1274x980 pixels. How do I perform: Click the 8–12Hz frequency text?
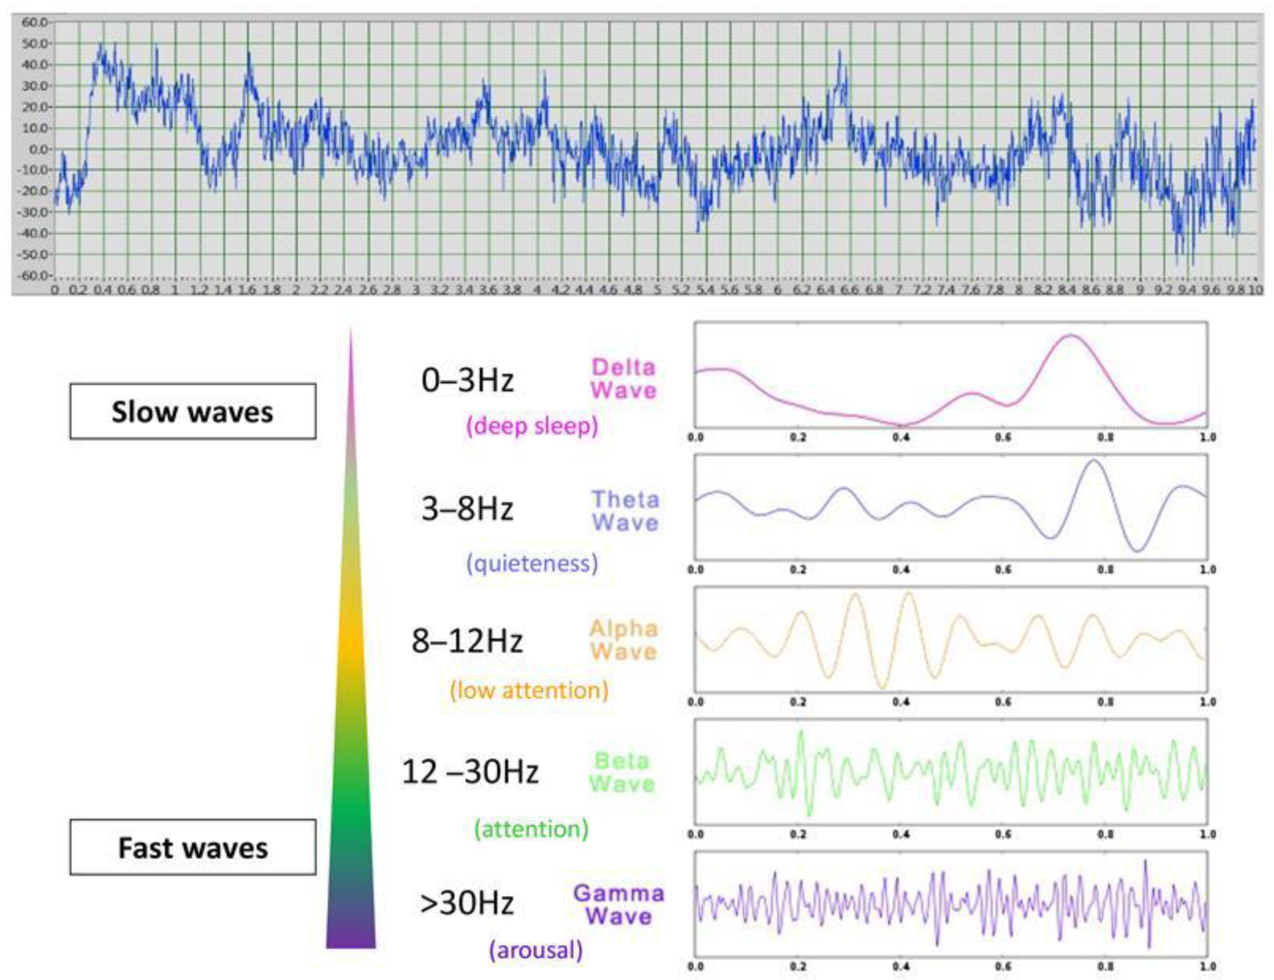467,641
